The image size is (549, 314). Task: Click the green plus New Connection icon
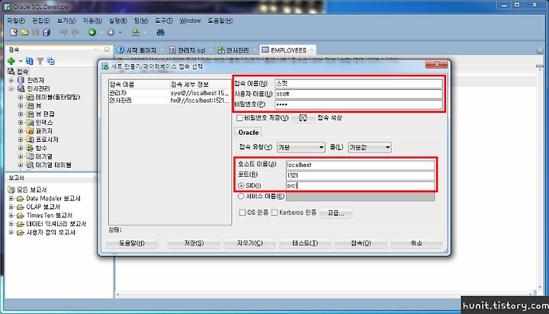(11, 61)
